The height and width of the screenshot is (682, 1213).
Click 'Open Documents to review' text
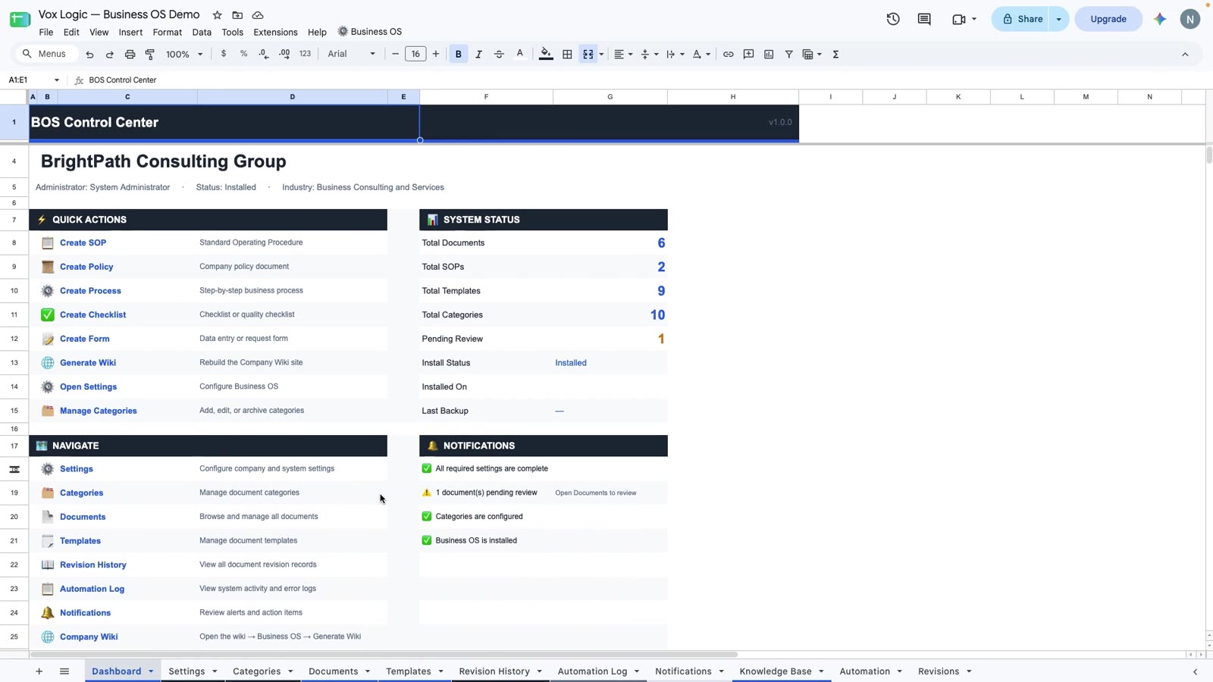coord(596,493)
